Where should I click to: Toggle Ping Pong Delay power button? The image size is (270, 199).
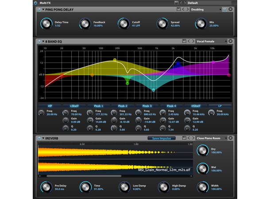(x=39, y=9)
